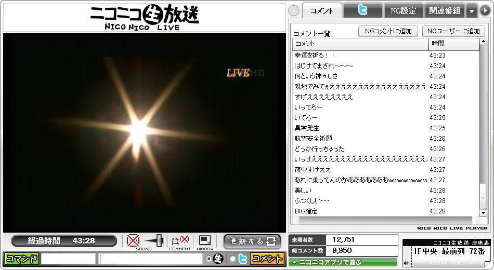This screenshot has height=270, width=494.
Task: Select the 生 live comment radio button
Action: point(208,259)
